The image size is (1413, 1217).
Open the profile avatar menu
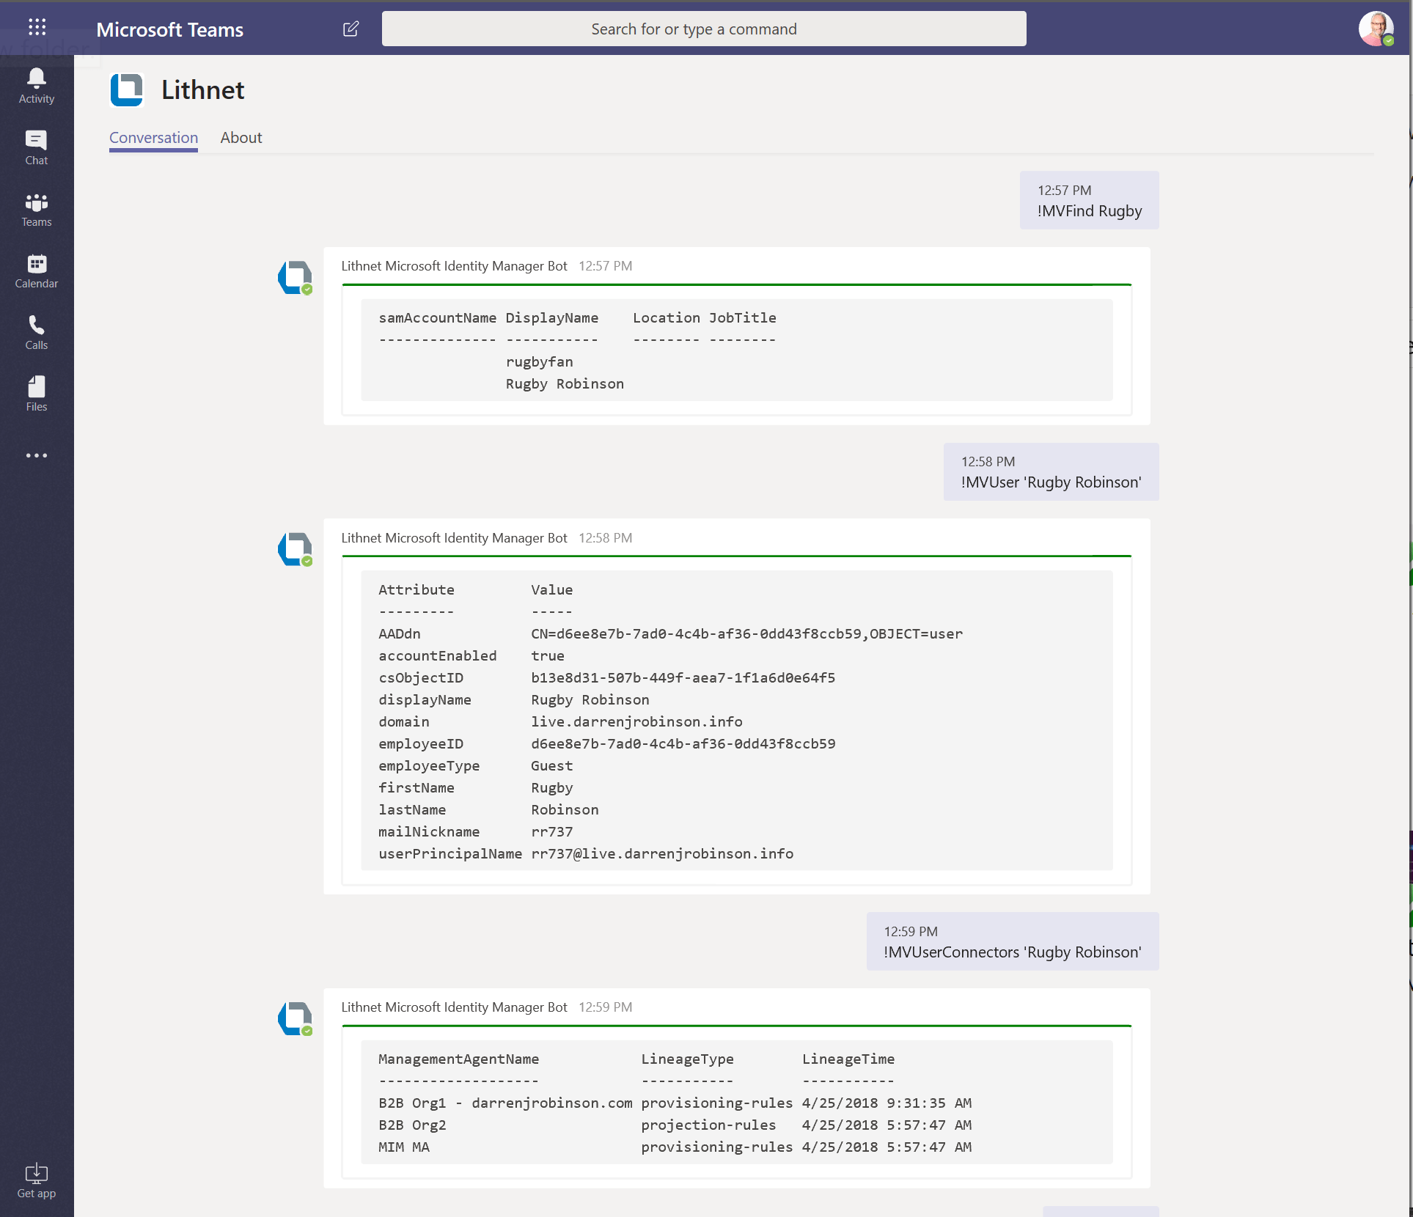pos(1376,29)
